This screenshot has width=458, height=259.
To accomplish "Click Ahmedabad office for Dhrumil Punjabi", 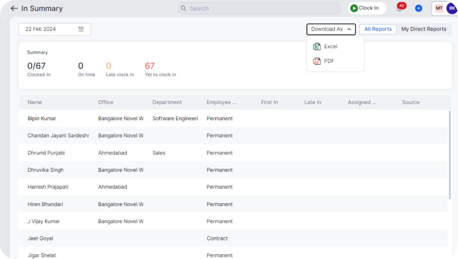I will pos(112,153).
